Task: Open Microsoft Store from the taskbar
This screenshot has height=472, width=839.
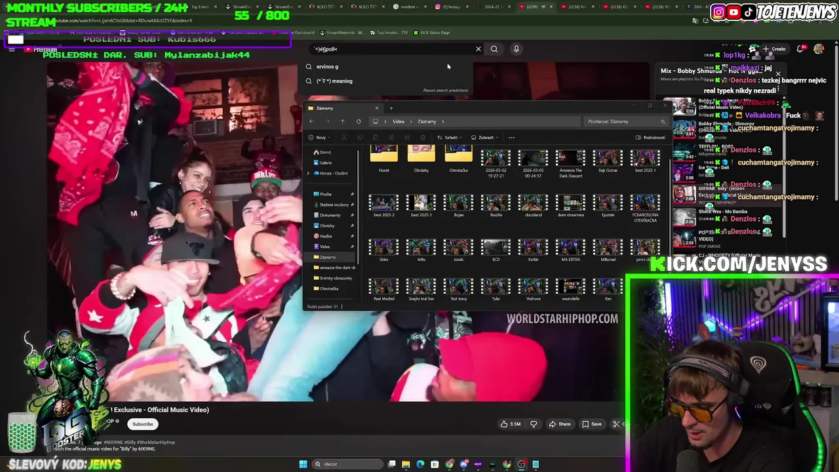Action: pos(435,464)
